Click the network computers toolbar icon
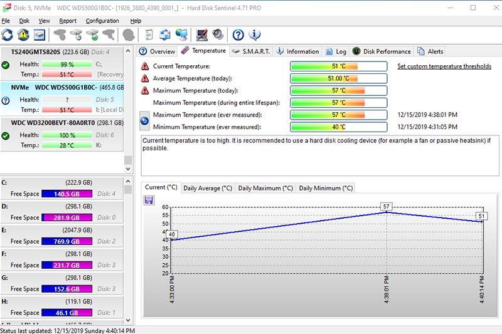Viewport: 502px width, 334px height. [x=182, y=34]
